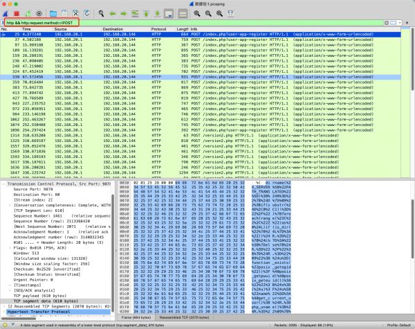Viewport: 415px width, 329px height.
Task: Jump to last packet icon
Action: [x=157, y=14]
